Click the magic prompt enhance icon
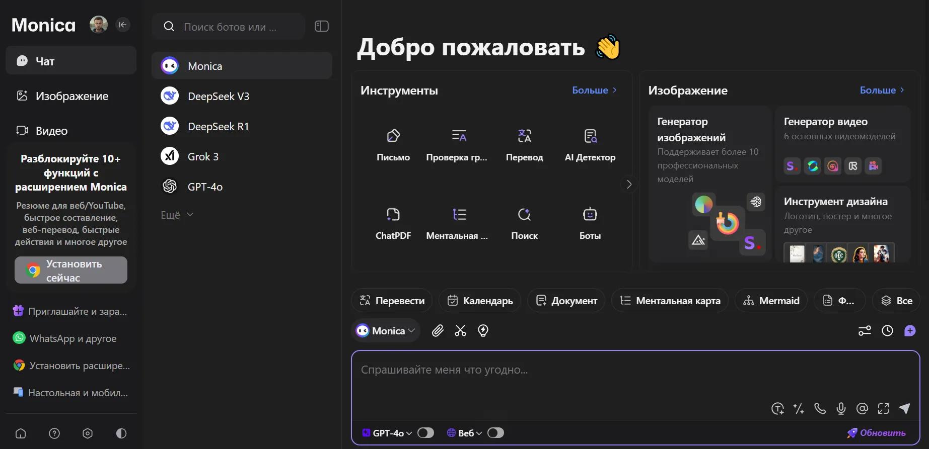Image resolution: width=929 pixels, height=449 pixels. (x=799, y=409)
